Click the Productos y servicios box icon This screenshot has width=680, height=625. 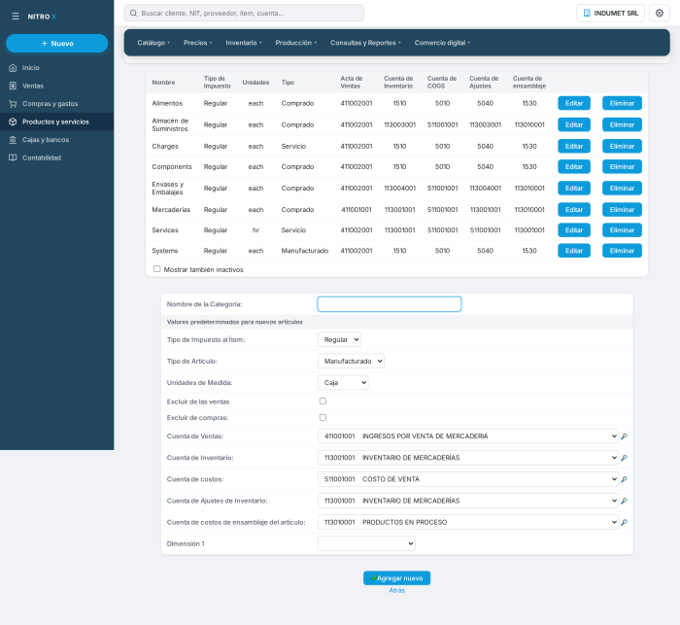point(13,122)
